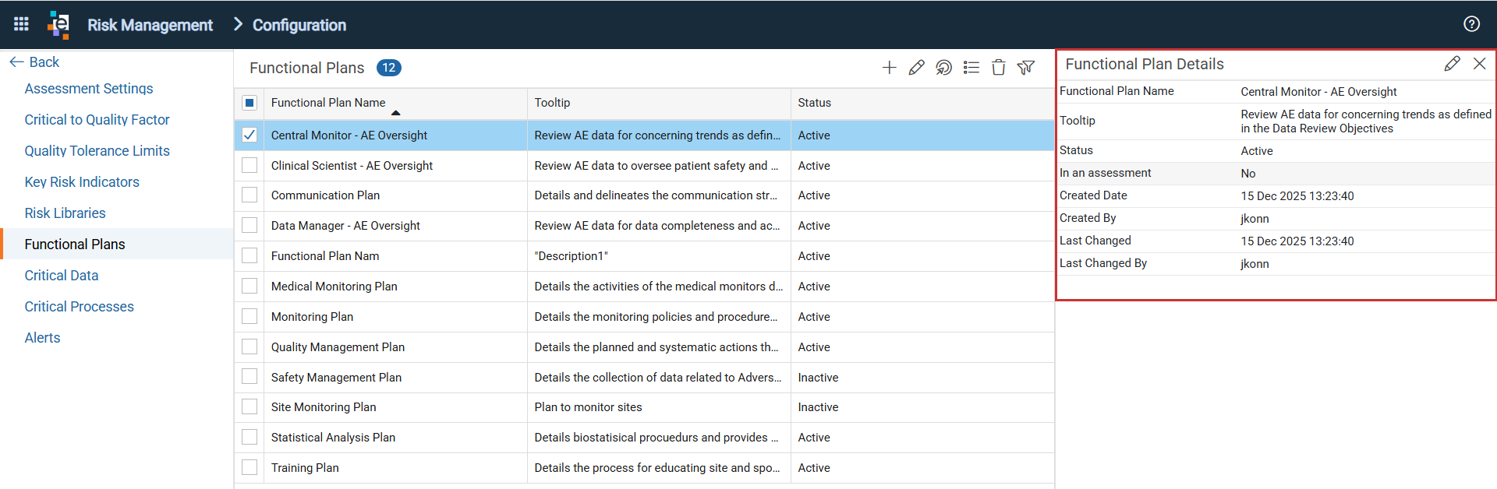Sort by Tooltip column header
Image resolution: width=1497 pixels, height=489 pixels.
[x=552, y=103]
